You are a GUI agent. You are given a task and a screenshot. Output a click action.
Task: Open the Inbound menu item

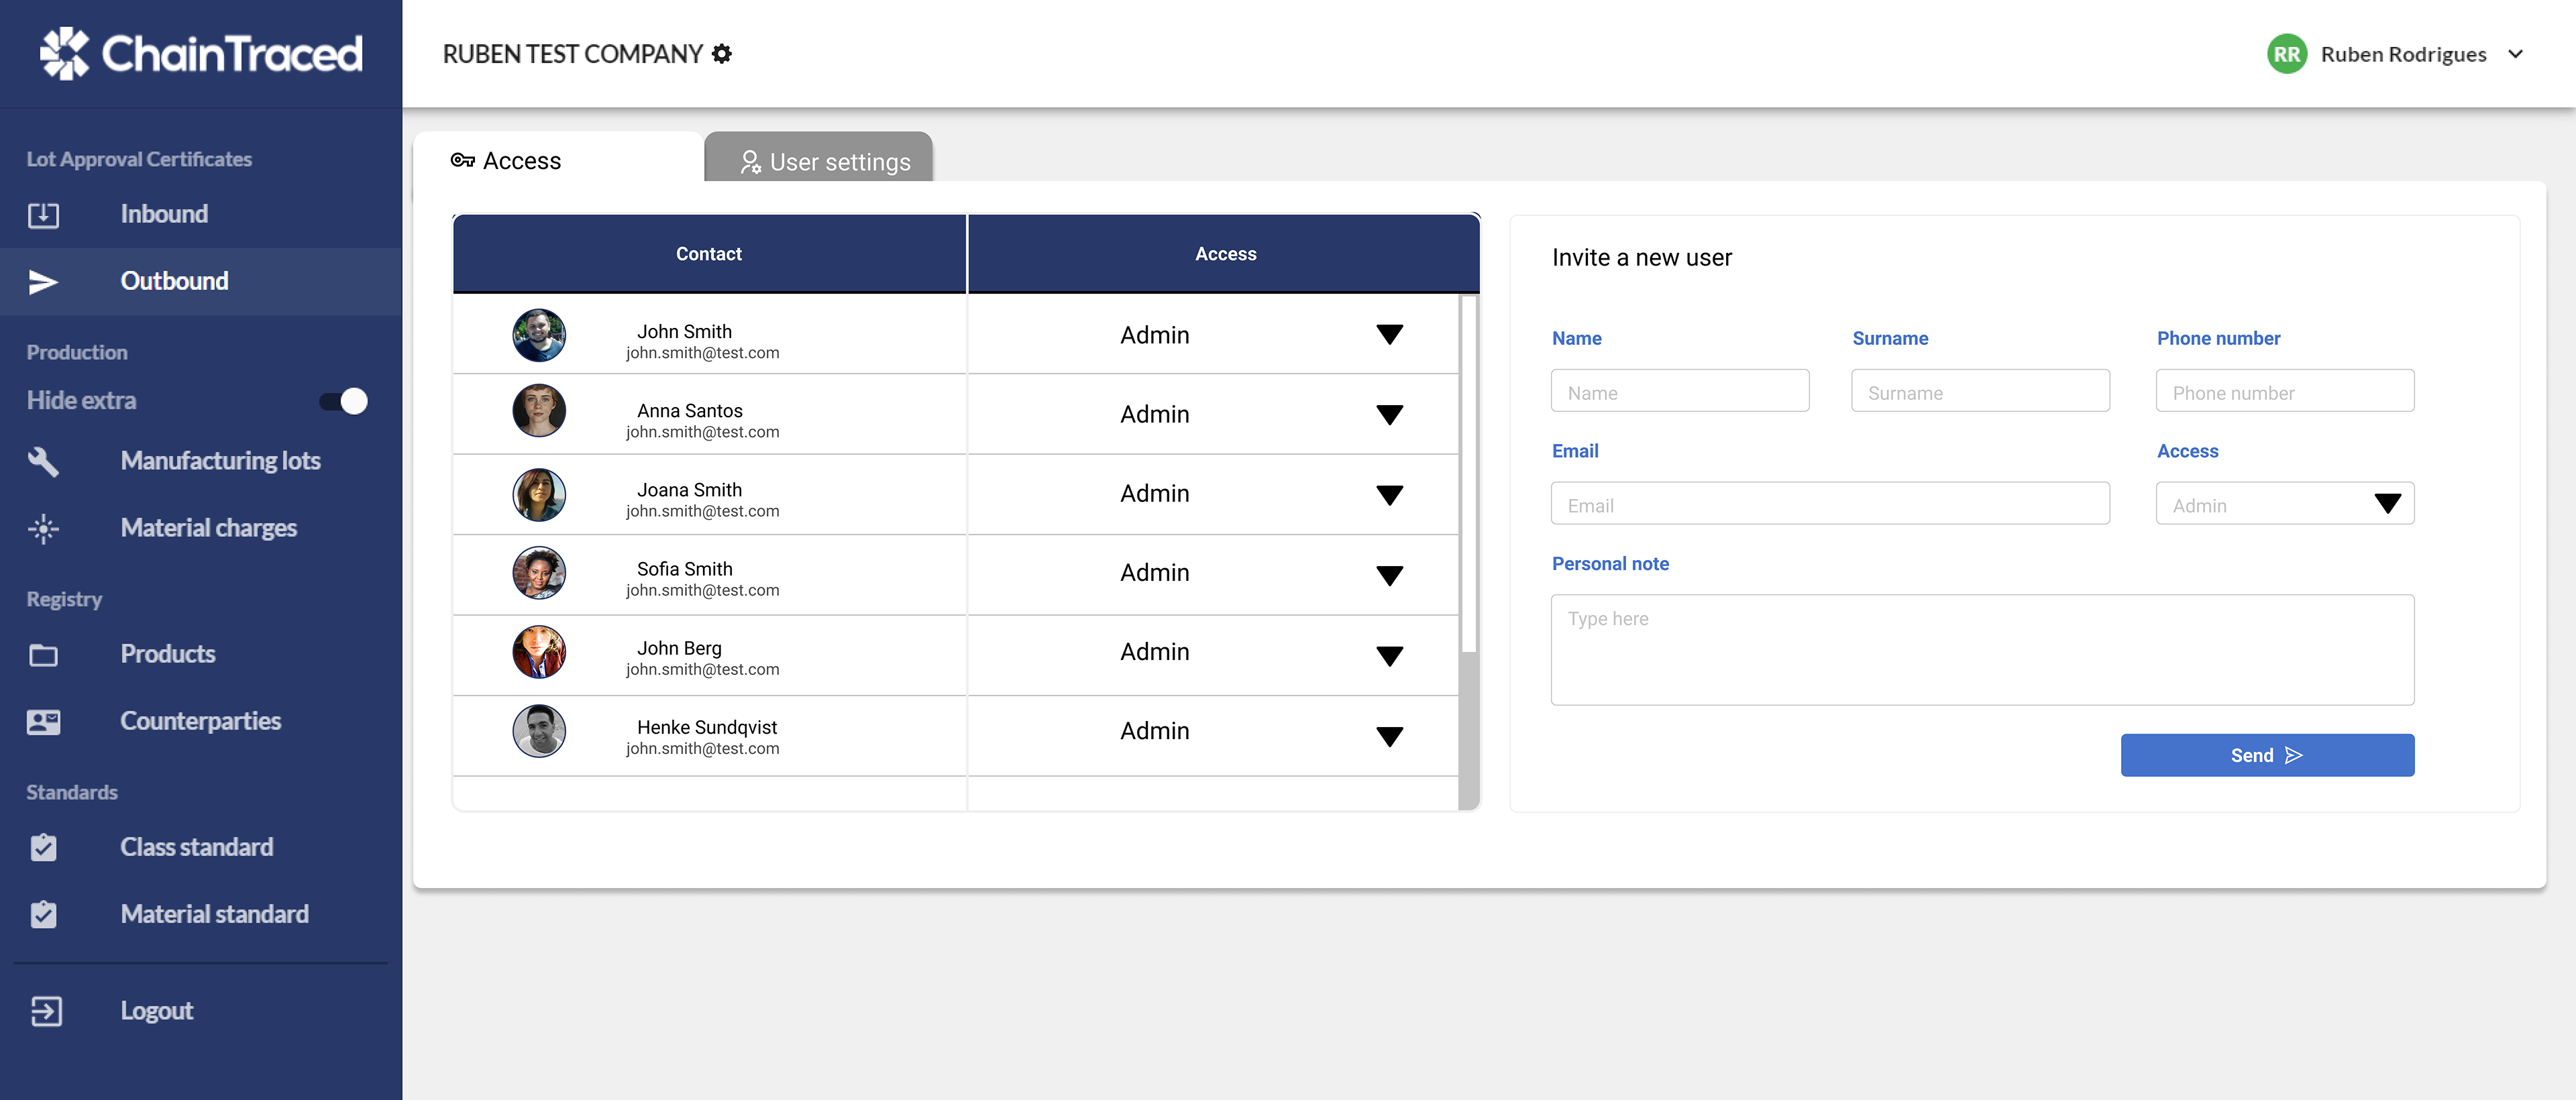(200, 214)
